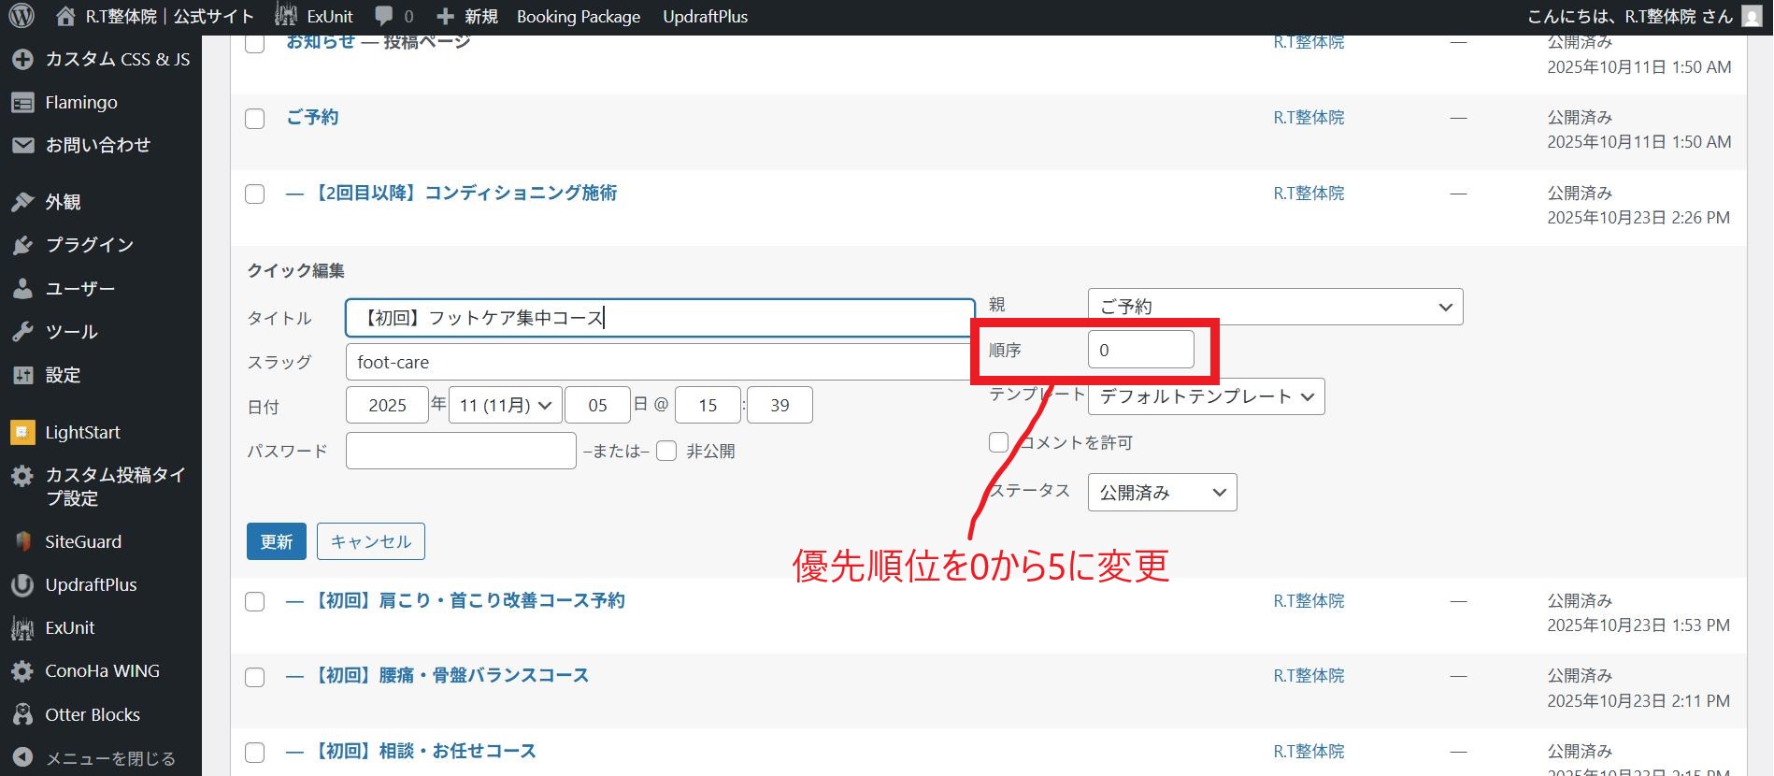Screen dimensions: 1774x776
Task: Check the ご予約 page row checkbox
Action: (x=255, y=119)
